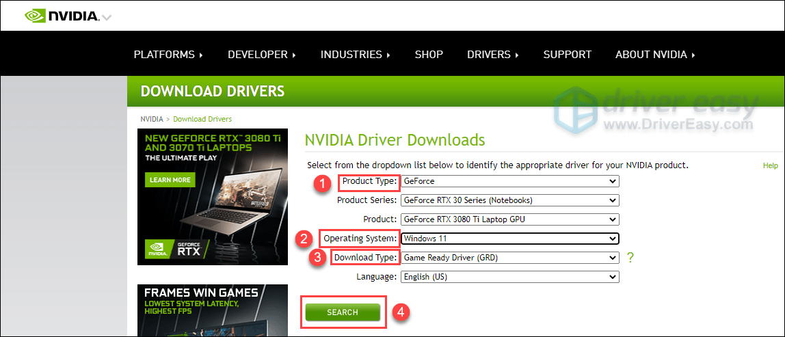Click the Download Type label
Screen dimensions: 785x337
366,258
